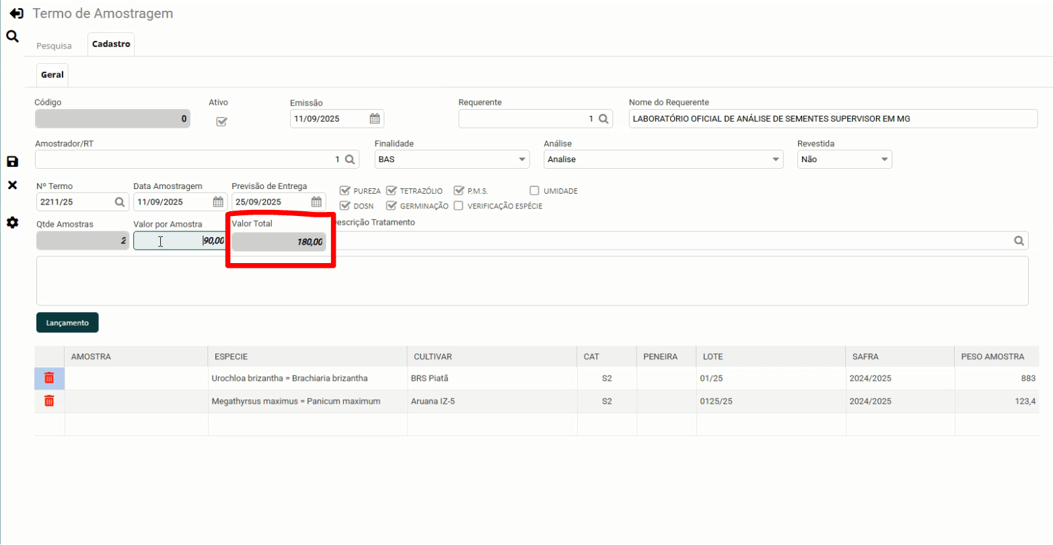Delete the Megathyrsus maximus sample row
1053x545 pixels.
click(x=49, y=401)
